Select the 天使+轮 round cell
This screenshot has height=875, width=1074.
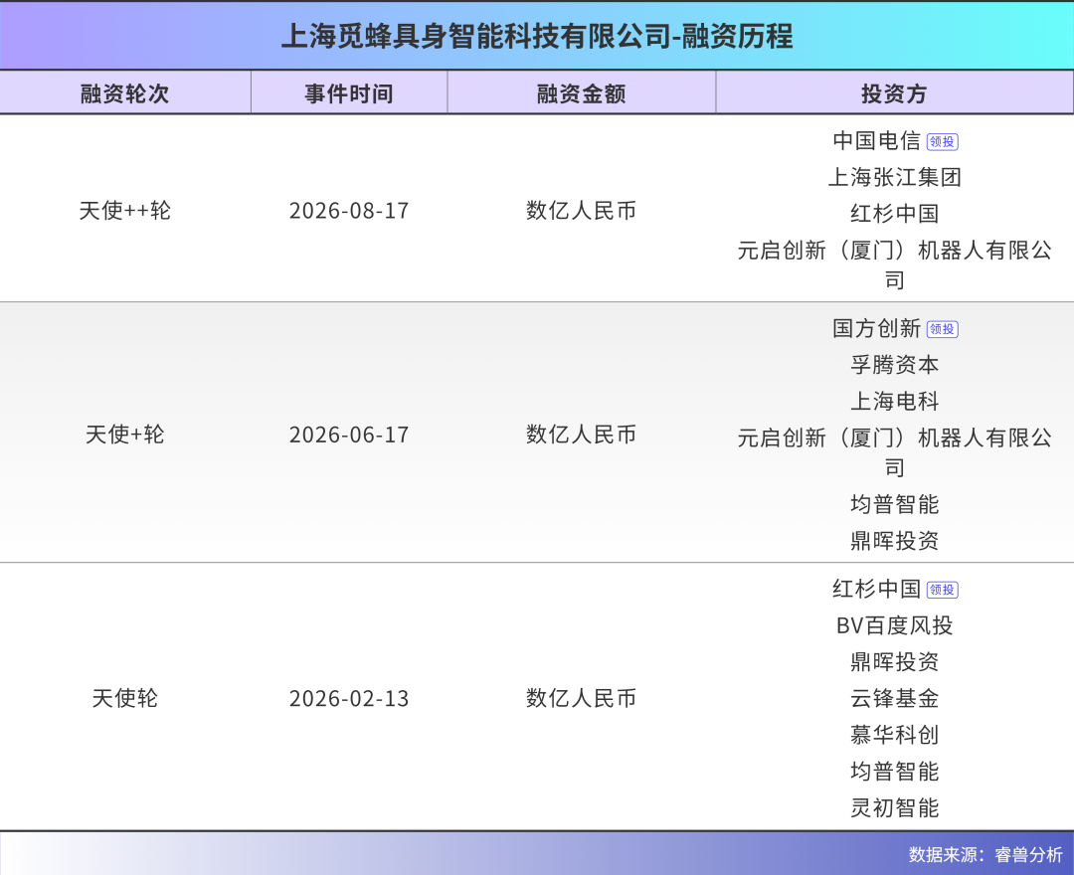pyautogui.click(x=124, y=435)
